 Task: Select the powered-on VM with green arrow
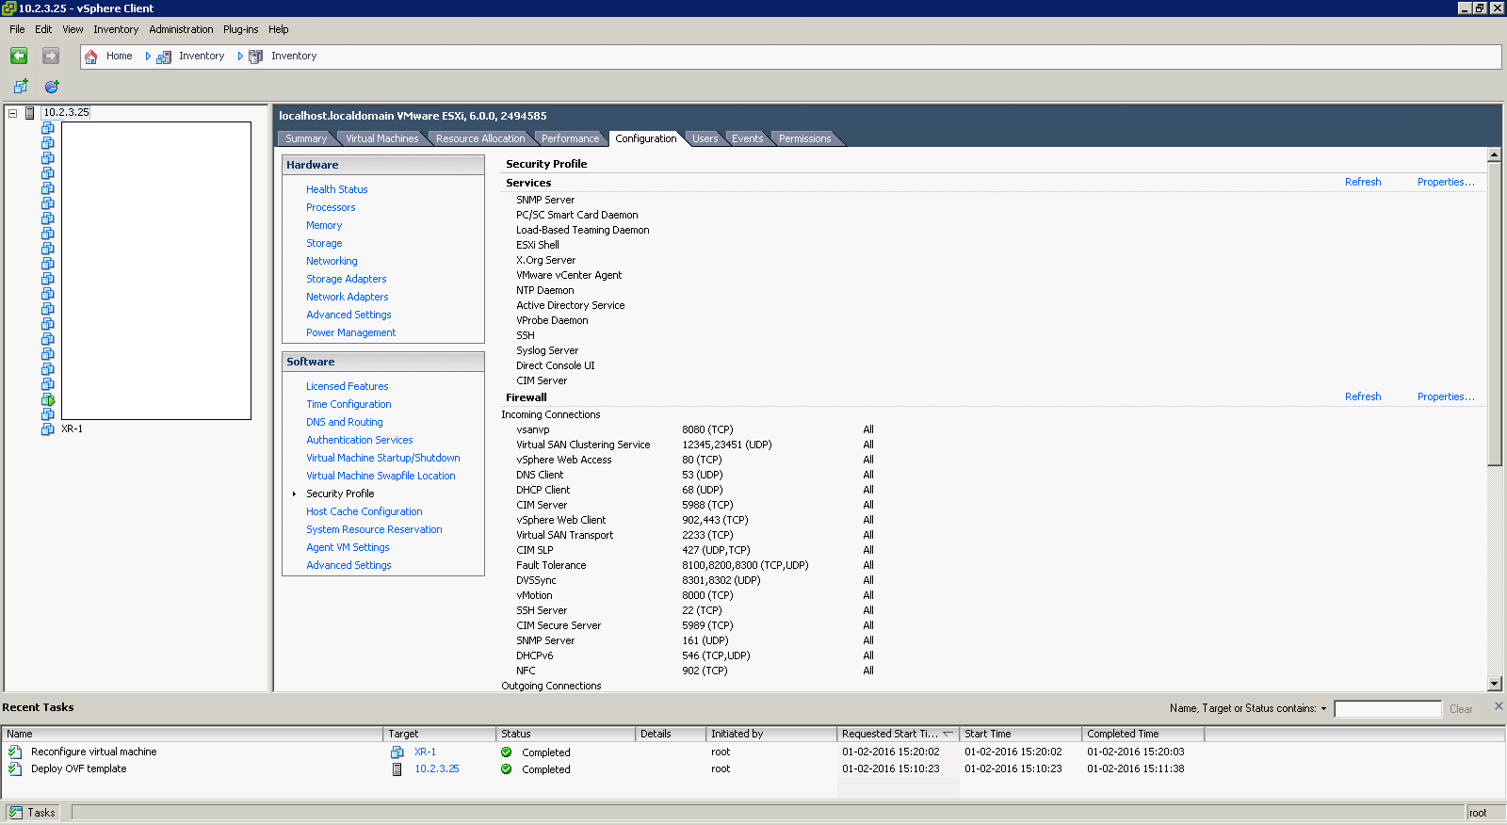pyautogui.click(x=48, y=399)
